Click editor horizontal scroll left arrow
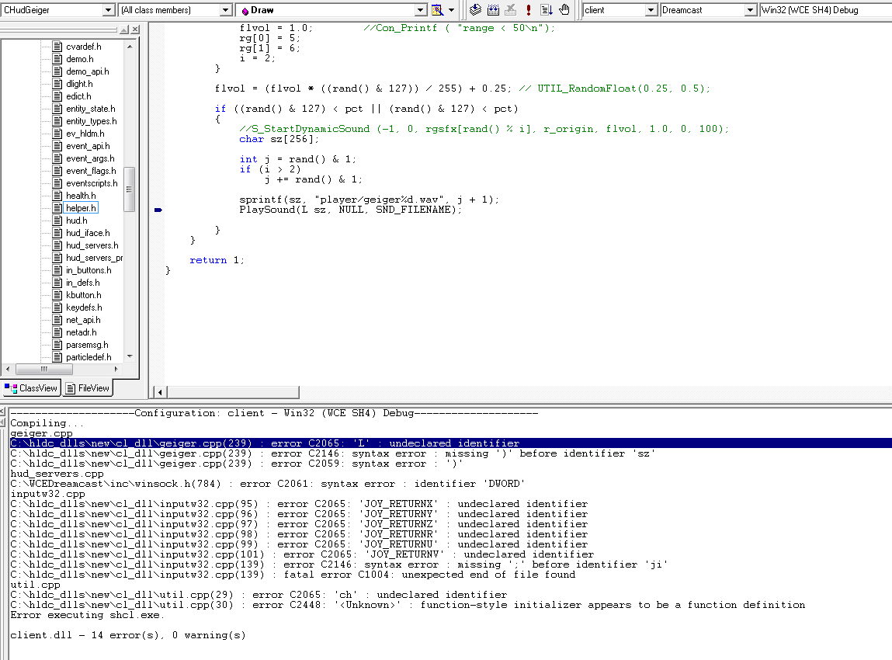Screen dimensions: 892x660 [160, 392]
